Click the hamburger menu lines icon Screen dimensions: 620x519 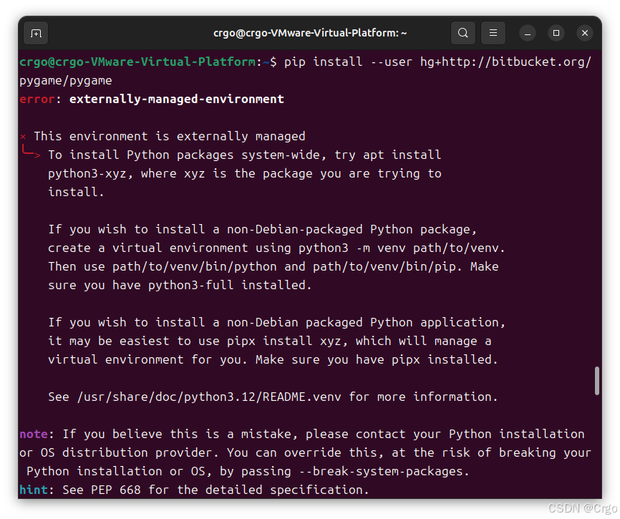[x=493, y=33]
